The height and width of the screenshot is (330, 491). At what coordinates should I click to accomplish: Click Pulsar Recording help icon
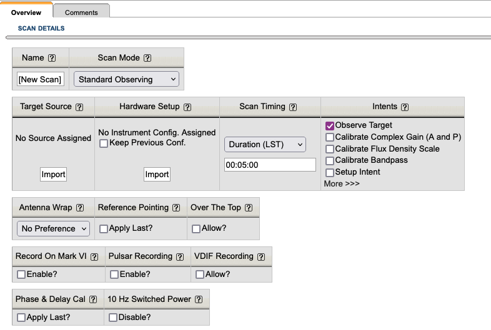[x=180, y=256]
